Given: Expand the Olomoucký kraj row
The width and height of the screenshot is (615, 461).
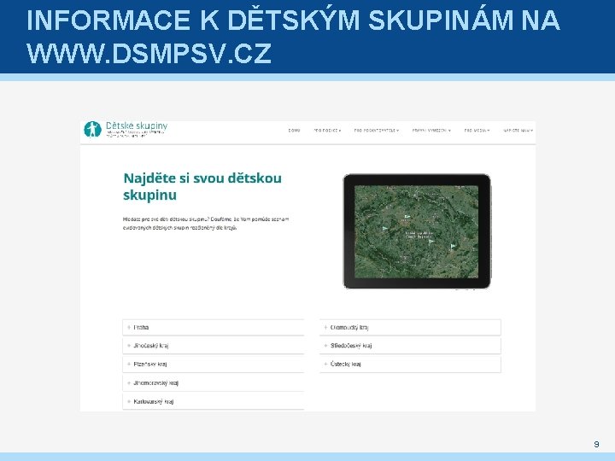Looking at the screenshot, I should [410, 327].
